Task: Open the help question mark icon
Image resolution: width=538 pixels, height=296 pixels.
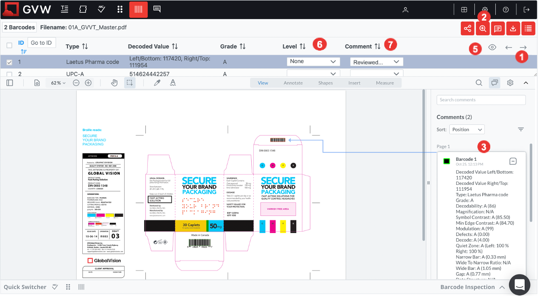Action: coord(505,10)
